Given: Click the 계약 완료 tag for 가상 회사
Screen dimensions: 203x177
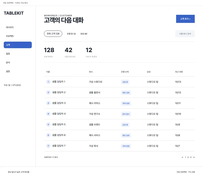Looking at the screenshot, I should coord(126,146).
